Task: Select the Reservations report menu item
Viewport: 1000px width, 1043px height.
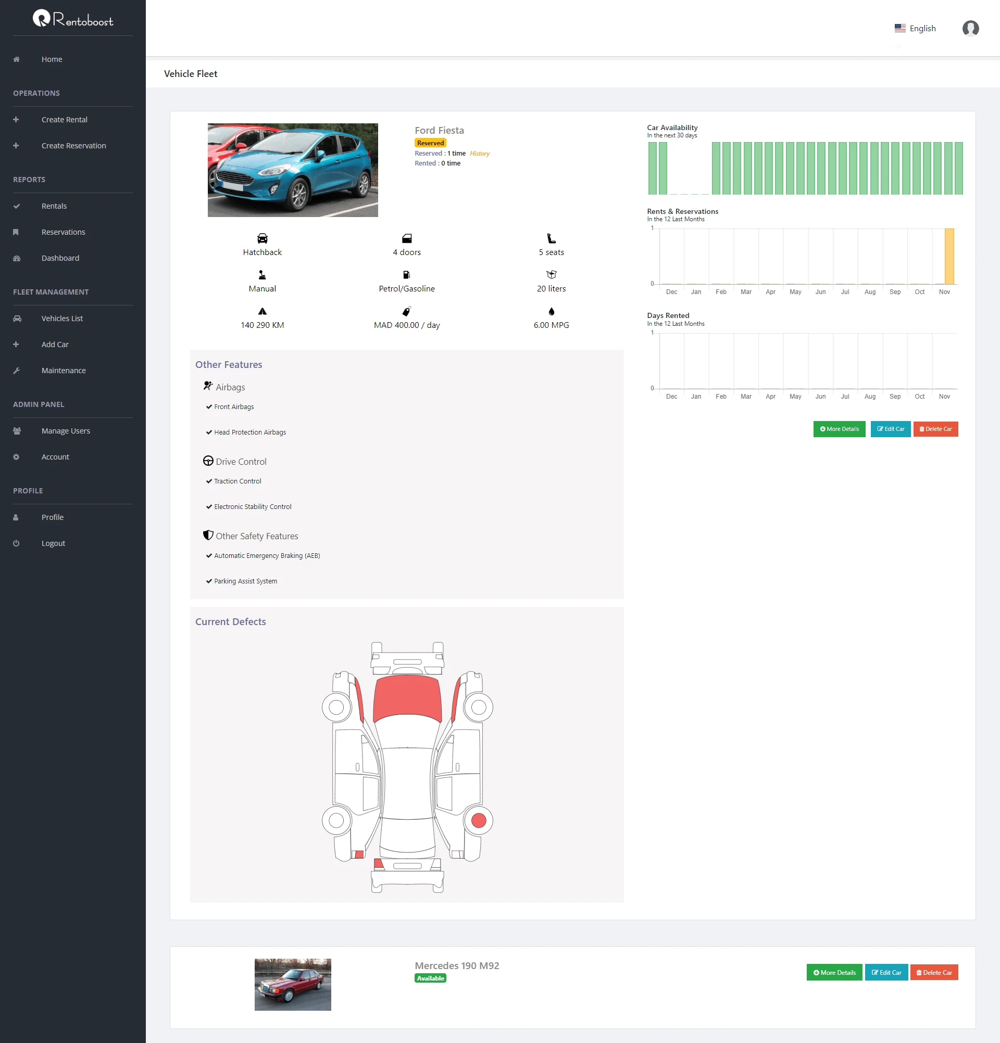Action: 64,232
